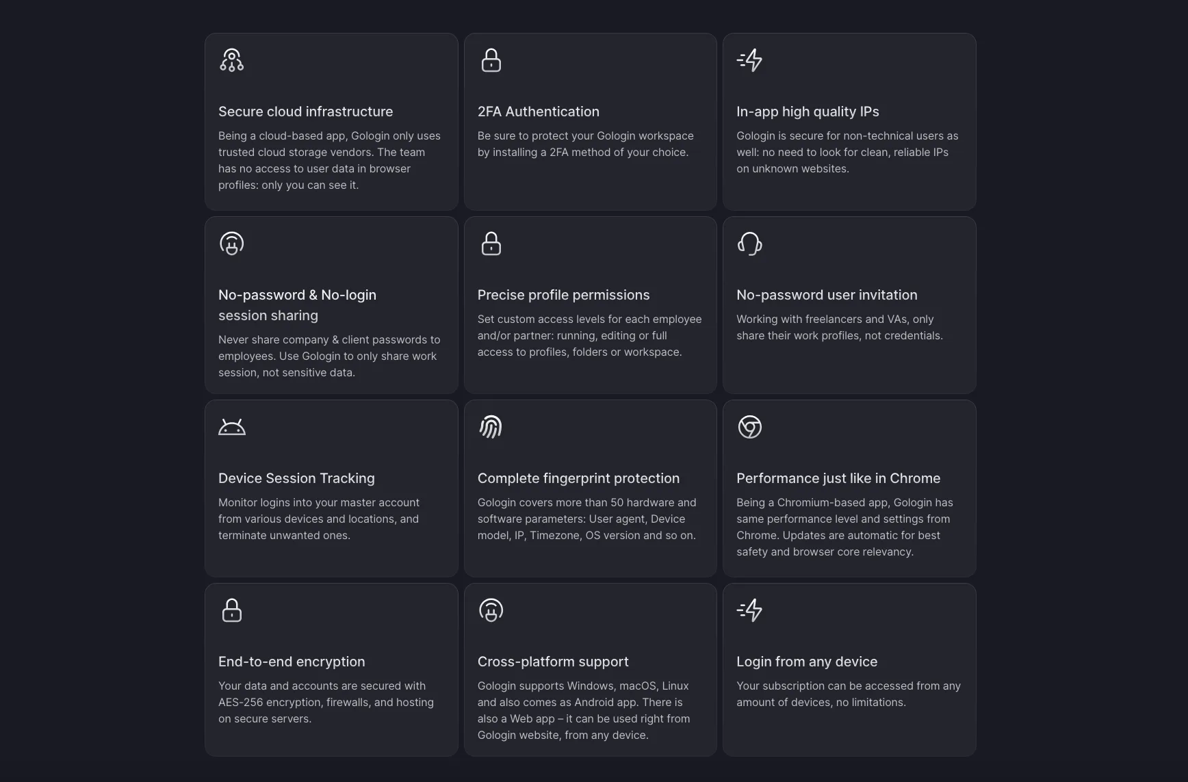Click the lock icon above Precise profile permissions

point(491,244)
